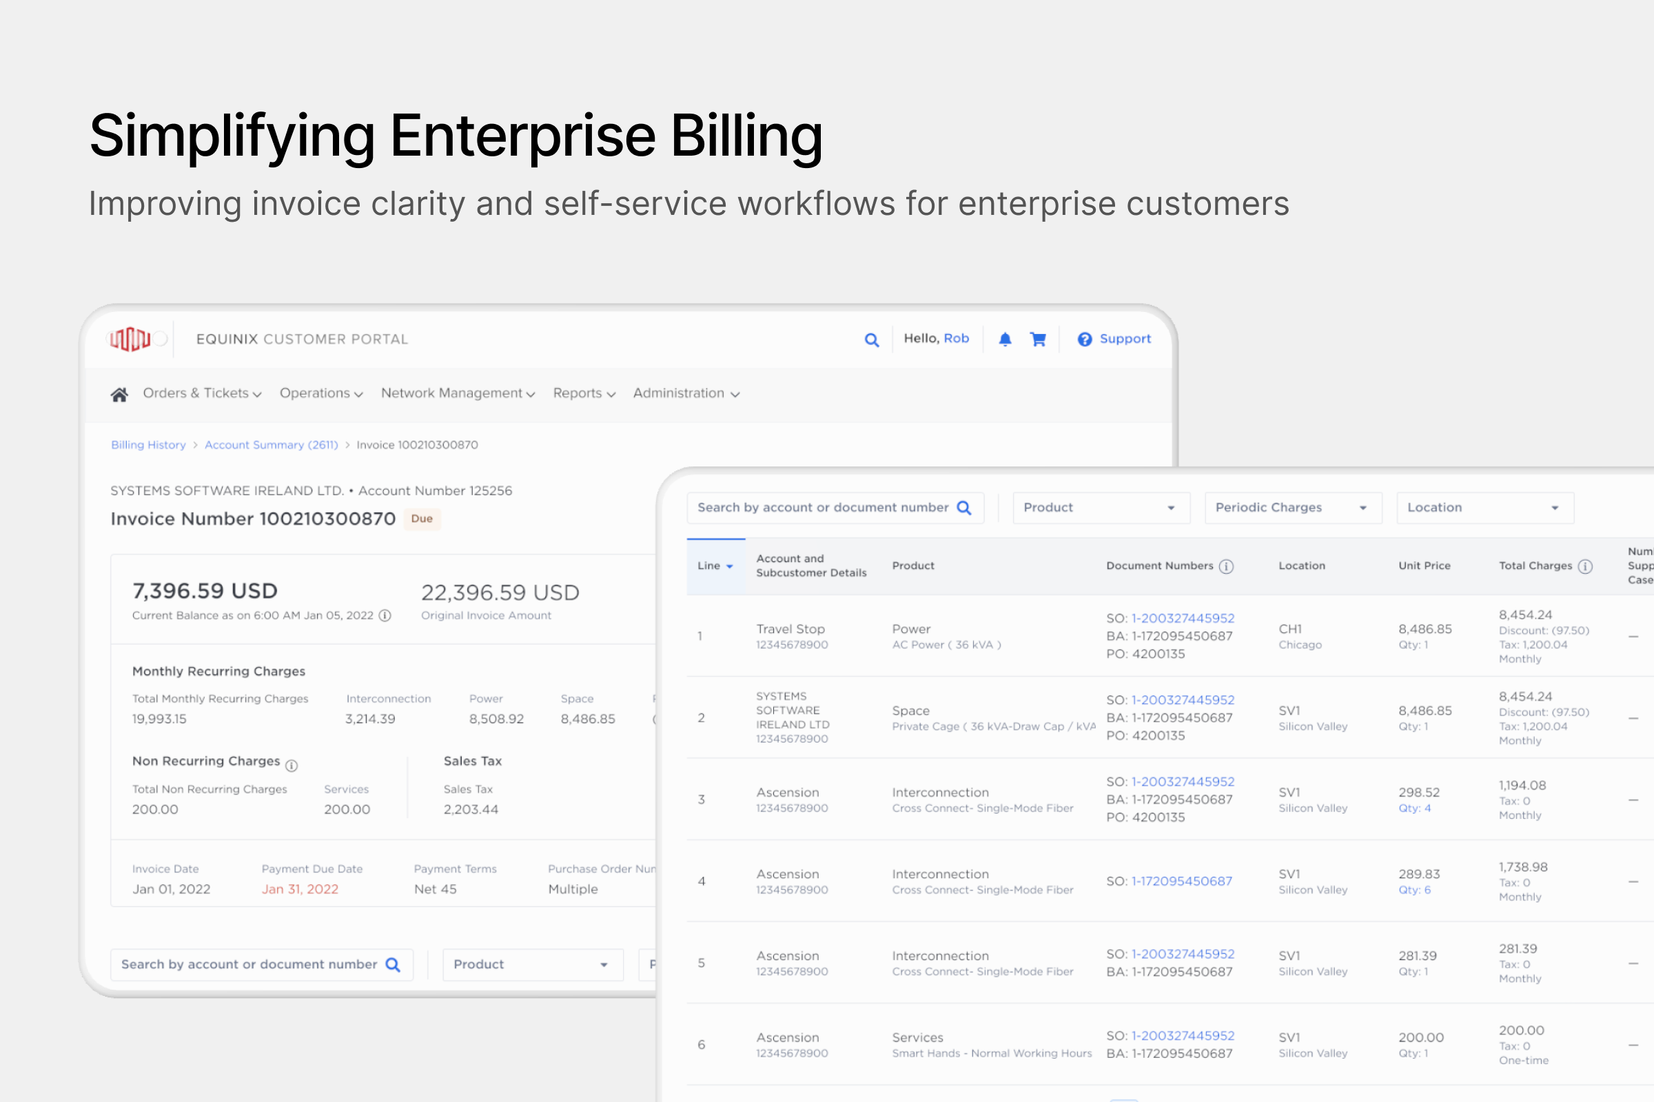Click the Due status badge
The image size is (1654, 1102).
coord(421,519)
